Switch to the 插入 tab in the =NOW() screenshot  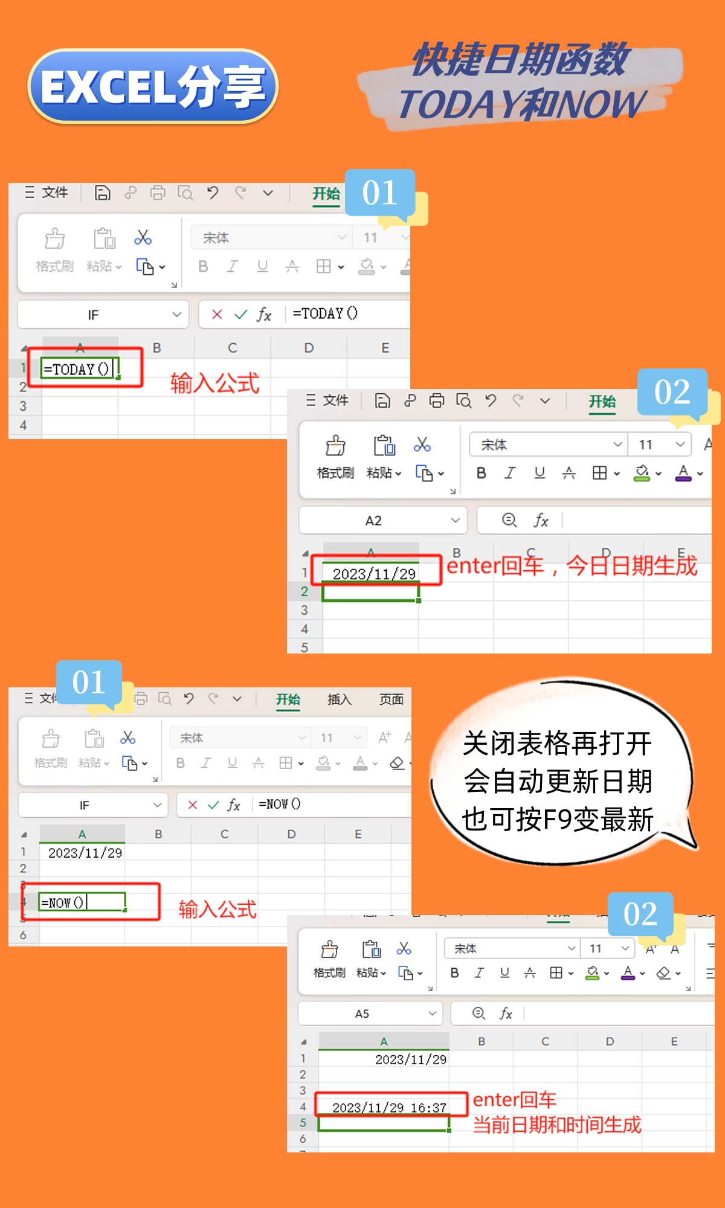click(340, 699)
